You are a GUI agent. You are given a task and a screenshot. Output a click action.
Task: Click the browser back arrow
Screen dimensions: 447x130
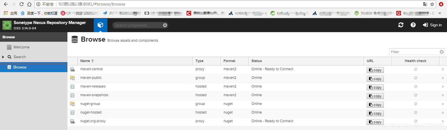tap(6, 4)
